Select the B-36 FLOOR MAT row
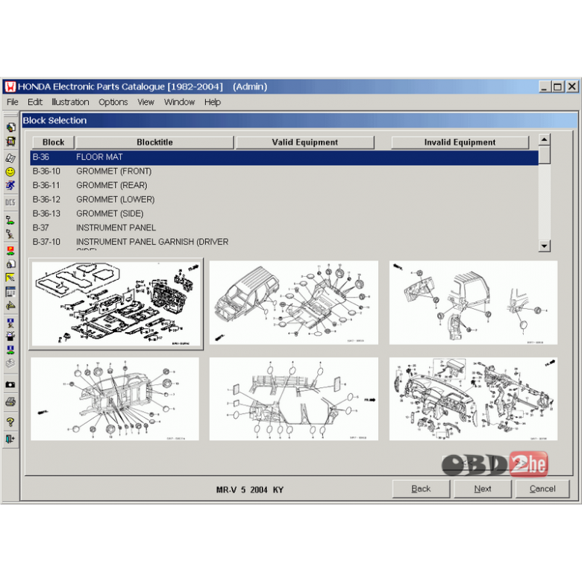The width and height of the screenshot is (582, 582). pyautogui.click(x=284, y=157)
